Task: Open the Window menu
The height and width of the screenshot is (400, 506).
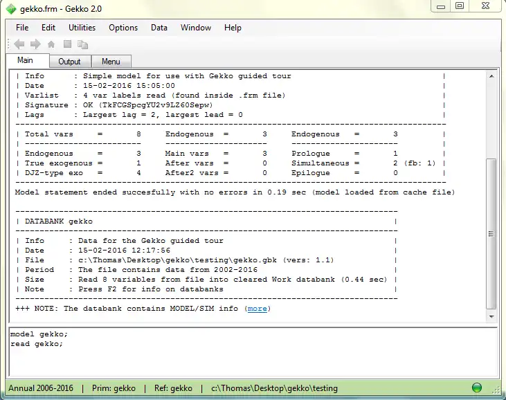Action: click(x=196, y=28)
